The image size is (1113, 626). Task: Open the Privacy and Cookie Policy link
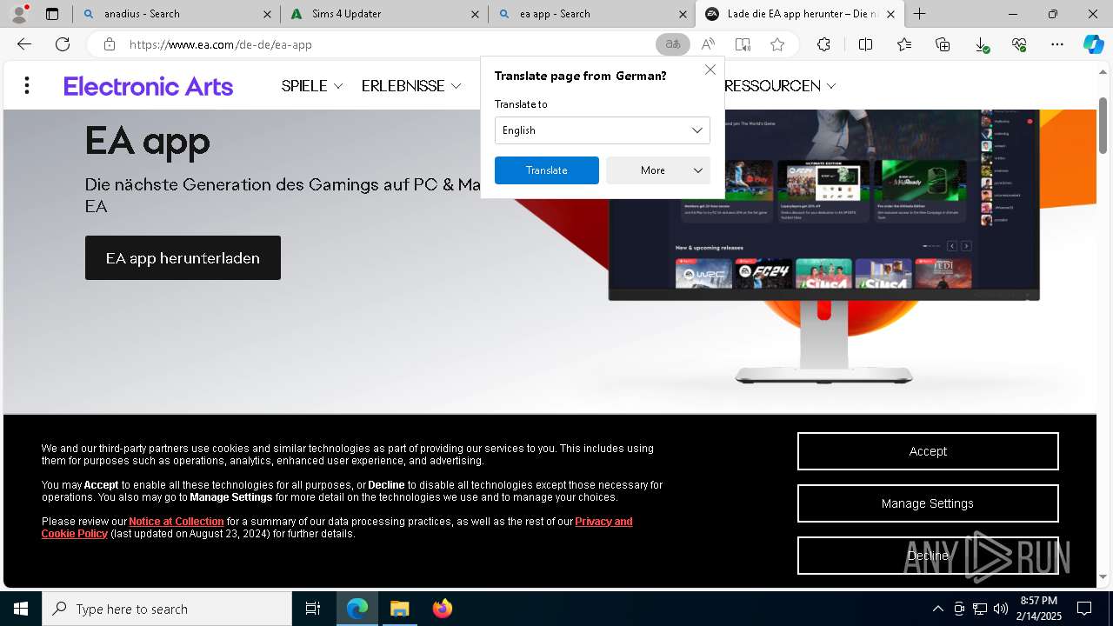[603, 522]
